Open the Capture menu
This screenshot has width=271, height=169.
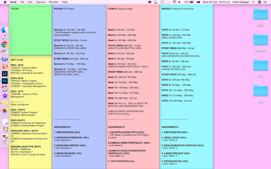pyautogui.click(x=41, y=2)
